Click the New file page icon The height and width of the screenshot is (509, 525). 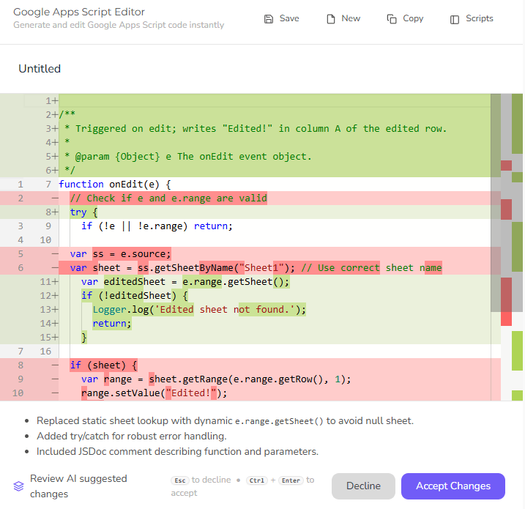pos(330,19)
